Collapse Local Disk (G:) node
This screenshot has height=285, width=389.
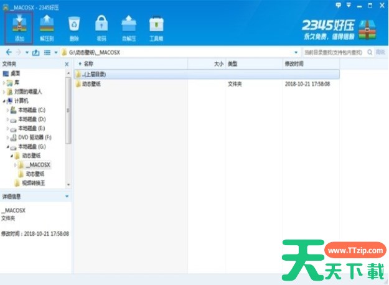coord(7,147)
